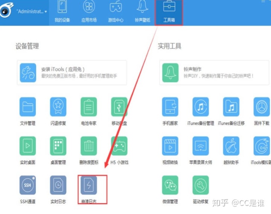Launch iTools模拟器 simulator icon
Screen dimensions: 271x214
(262, 146)
